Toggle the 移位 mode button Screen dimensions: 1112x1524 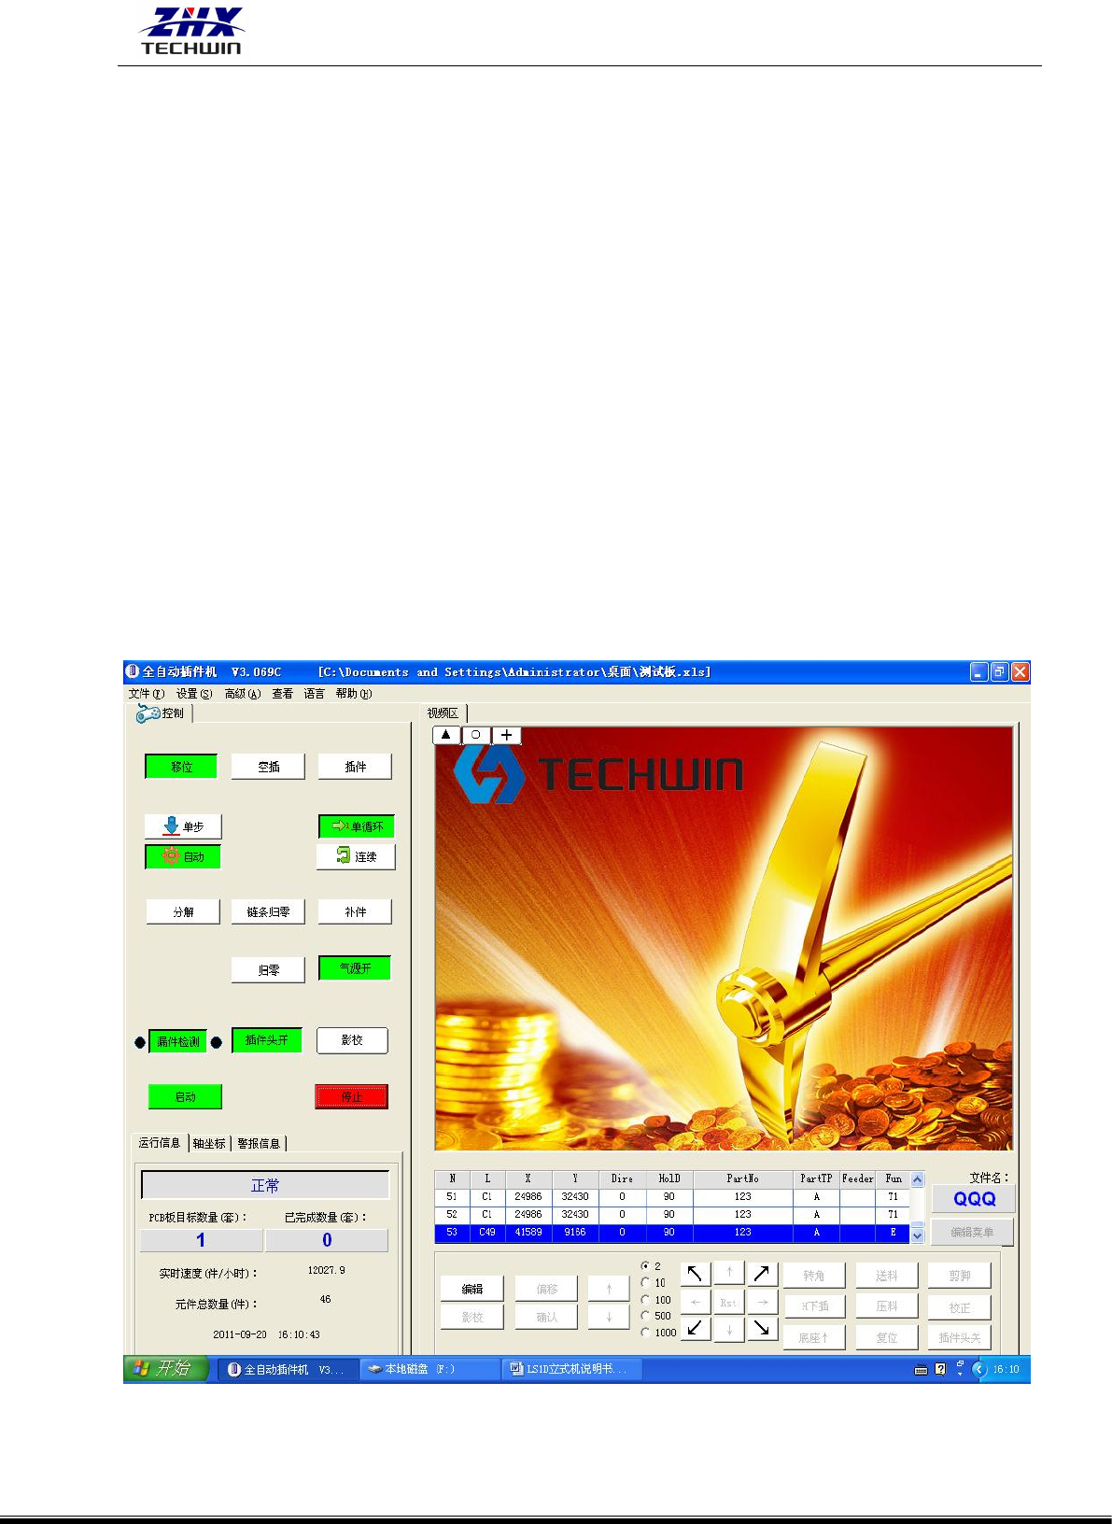(x=181, y=767)
